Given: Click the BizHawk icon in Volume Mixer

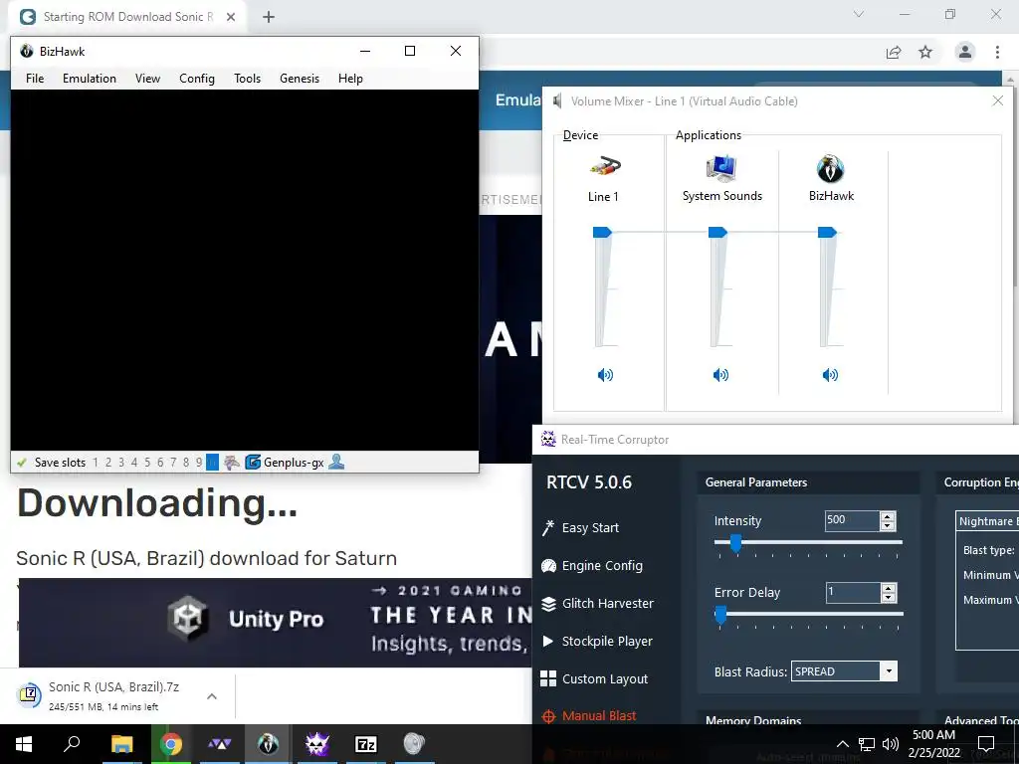Looking at the screenshot, I should [x=831, y=169].
